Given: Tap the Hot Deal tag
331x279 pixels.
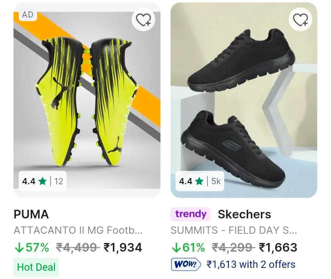Looking at the screenshot, I should tap(36, 267).
